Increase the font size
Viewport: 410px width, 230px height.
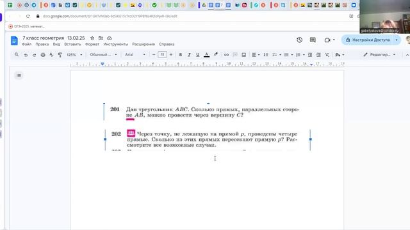point(171,54)
